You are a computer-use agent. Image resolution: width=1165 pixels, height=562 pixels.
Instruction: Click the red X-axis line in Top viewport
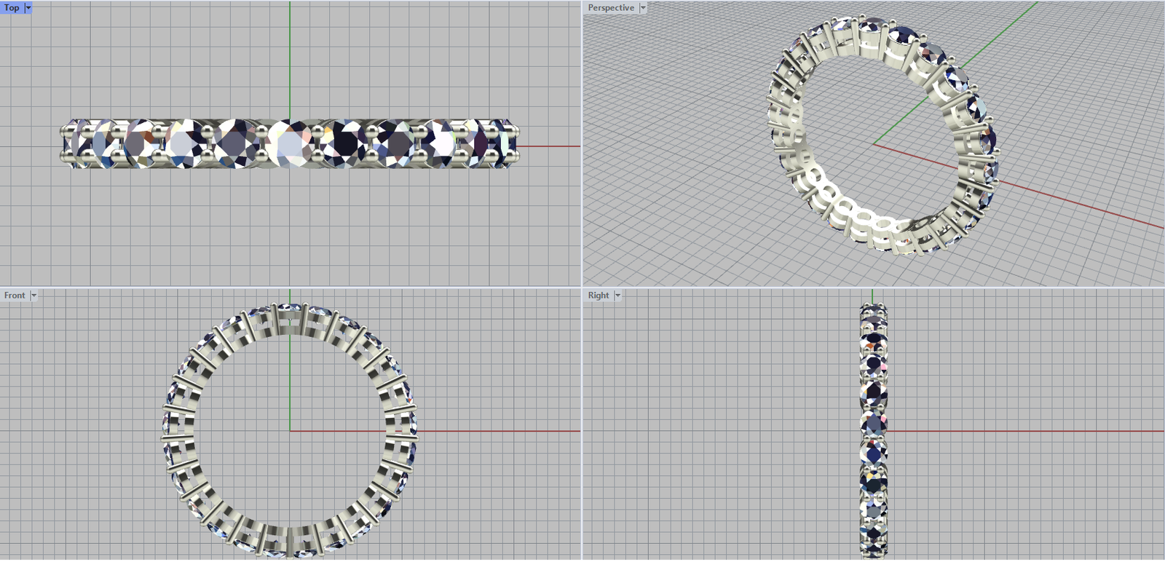tap(550, 146)
